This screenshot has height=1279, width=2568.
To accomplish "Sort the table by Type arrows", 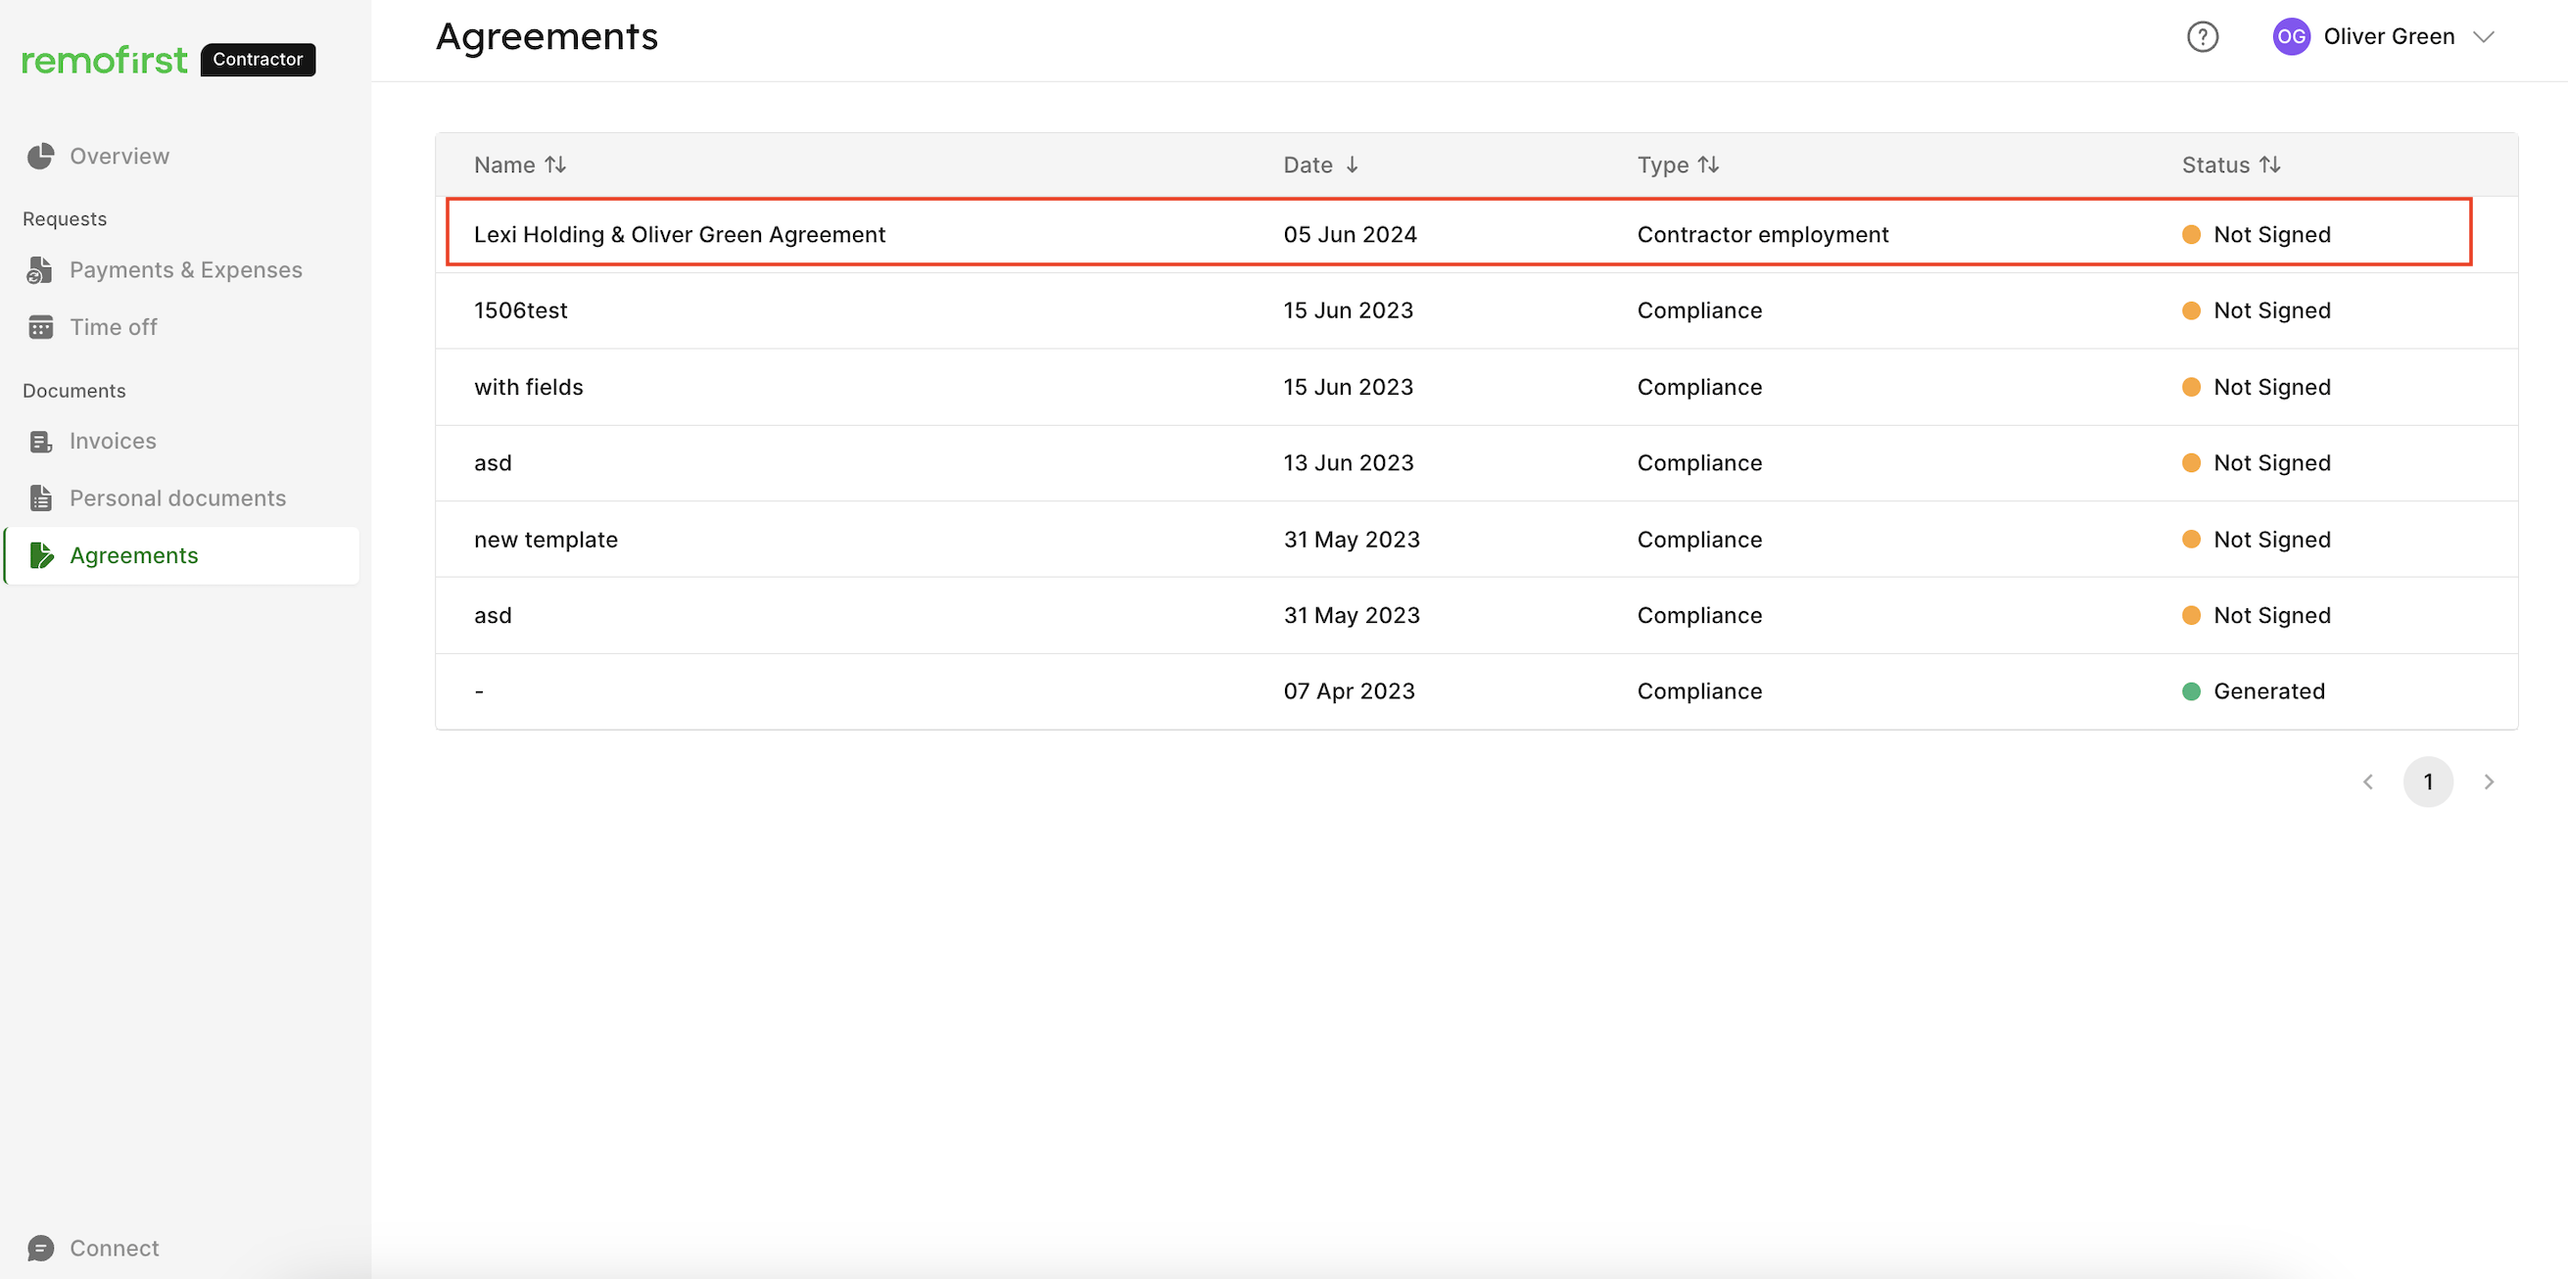I will click(x=1708, y=165).
